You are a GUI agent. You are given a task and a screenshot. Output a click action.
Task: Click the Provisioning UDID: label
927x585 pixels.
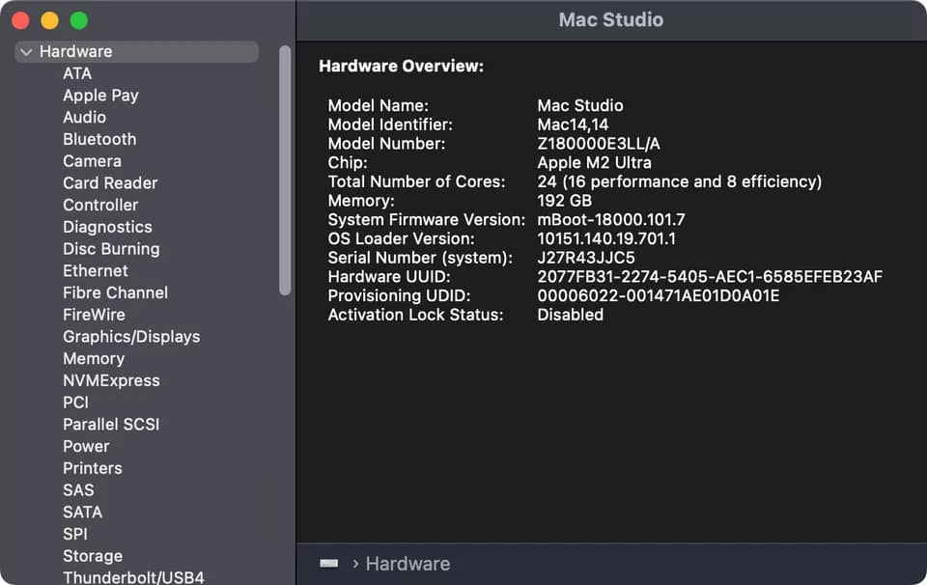tap(399, 295)
